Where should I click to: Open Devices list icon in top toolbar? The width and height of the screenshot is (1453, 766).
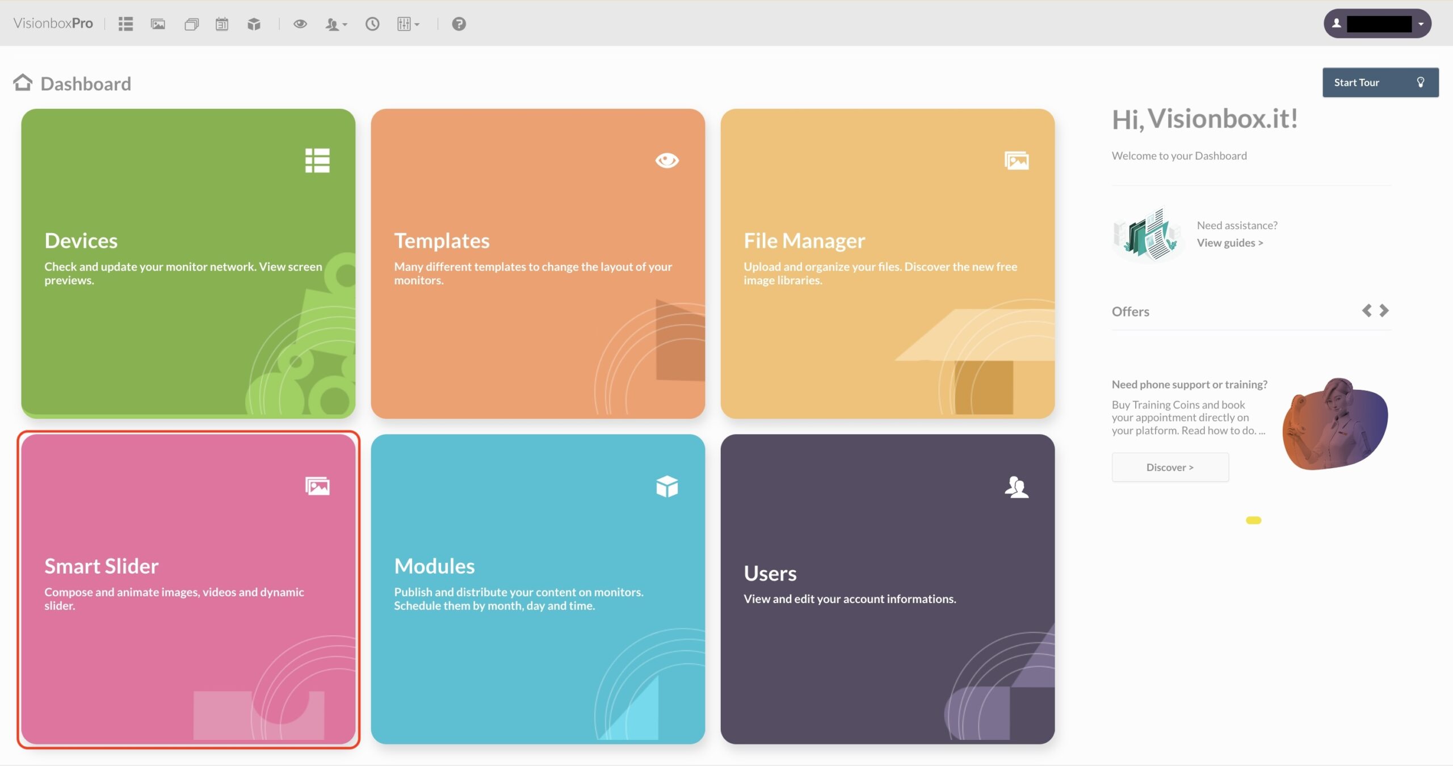[125, 24]
